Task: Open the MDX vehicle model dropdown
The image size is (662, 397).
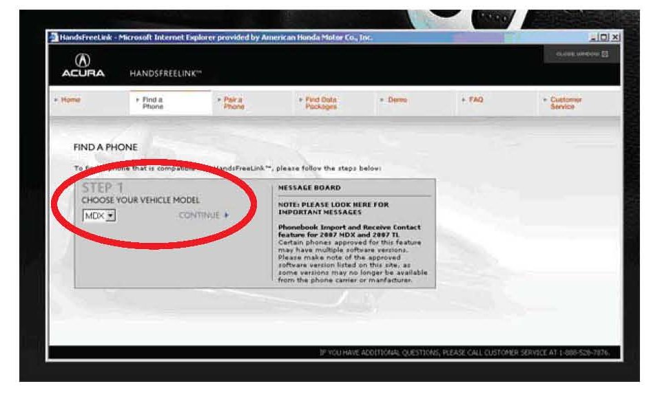Action: (110, 216)
